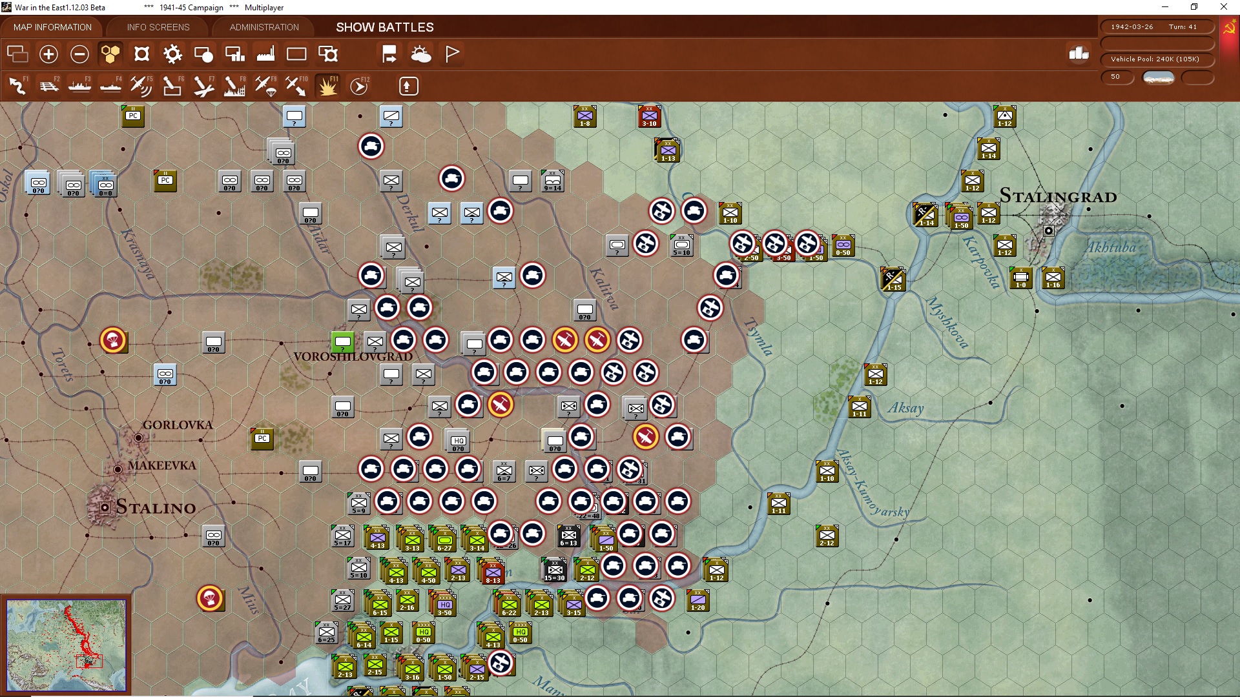Click the minimap overview thumbnail

(67, 645)
